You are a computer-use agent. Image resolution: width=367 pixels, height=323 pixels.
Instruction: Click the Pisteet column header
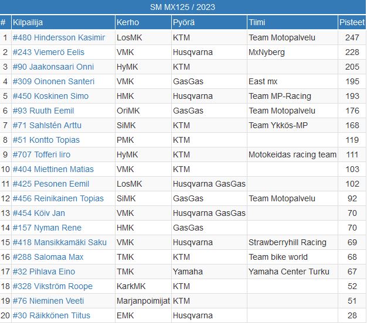point(352,22)
